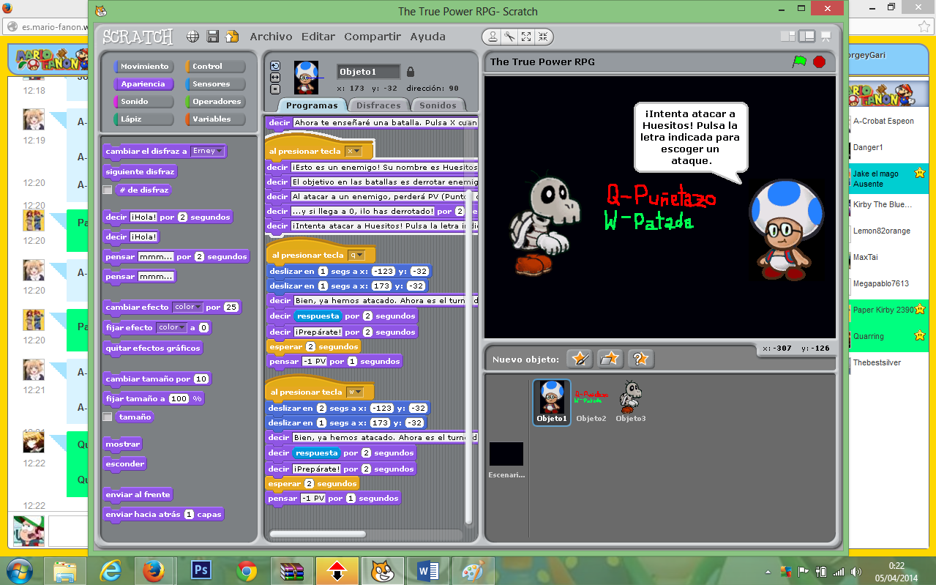Select the grow sprite tool
Image resolution: width=936 pixels, height=585 pixels.
(x=526, y=37)
